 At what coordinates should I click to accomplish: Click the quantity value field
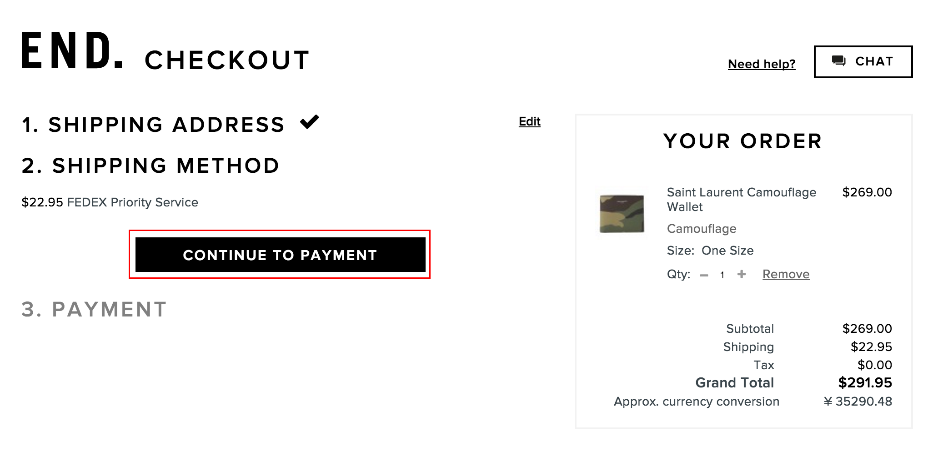[x=722, y=275]
